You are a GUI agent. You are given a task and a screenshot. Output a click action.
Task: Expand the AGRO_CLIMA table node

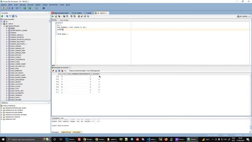pos(7,62)
